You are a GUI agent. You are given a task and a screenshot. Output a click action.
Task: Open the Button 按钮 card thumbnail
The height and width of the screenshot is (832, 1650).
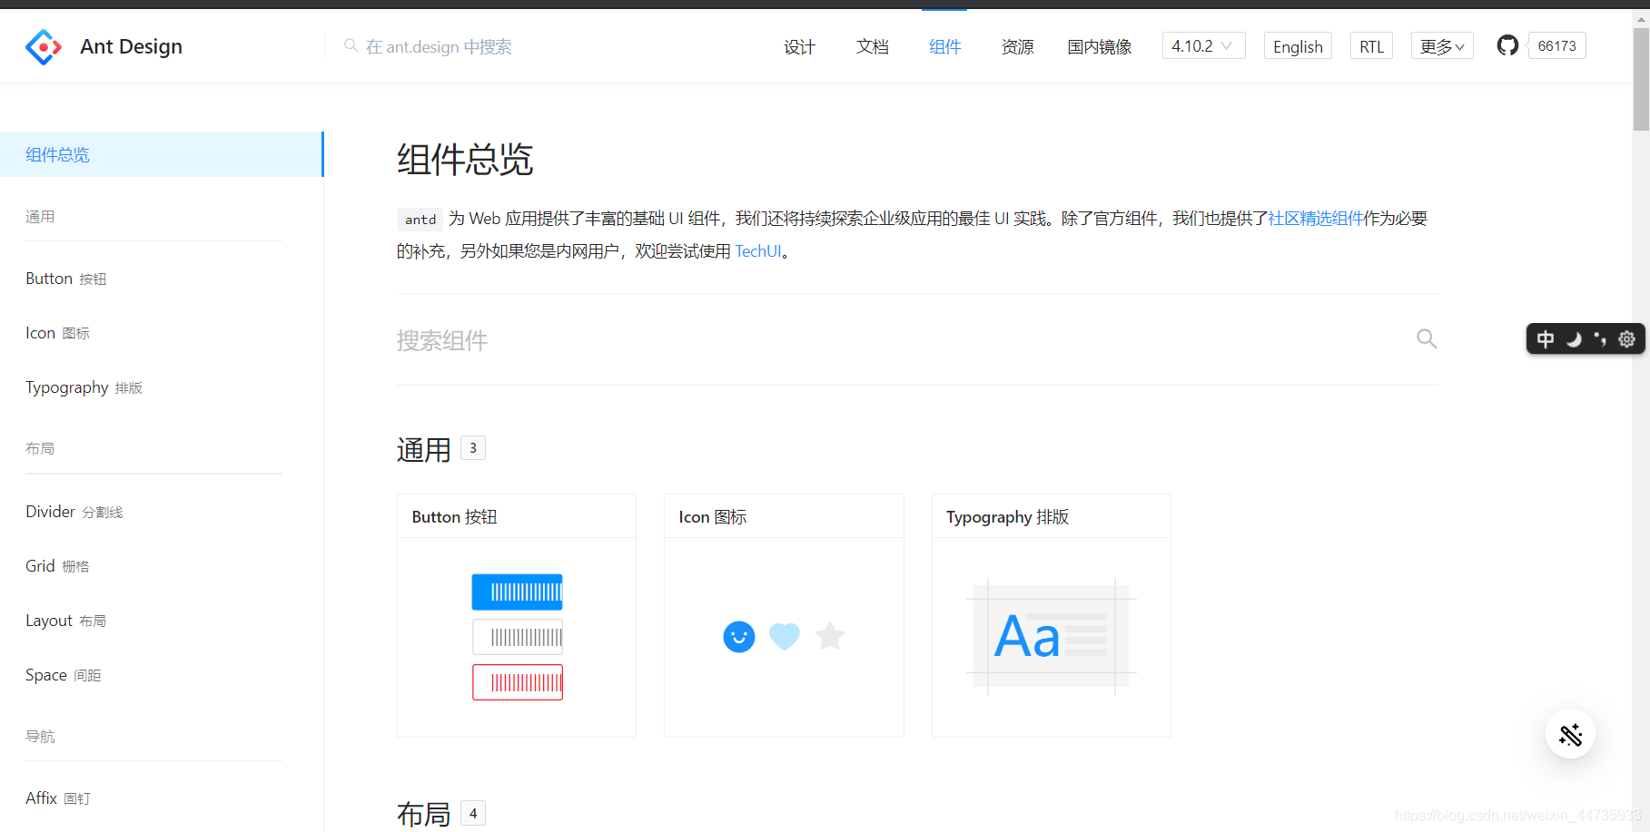point(517,637)
